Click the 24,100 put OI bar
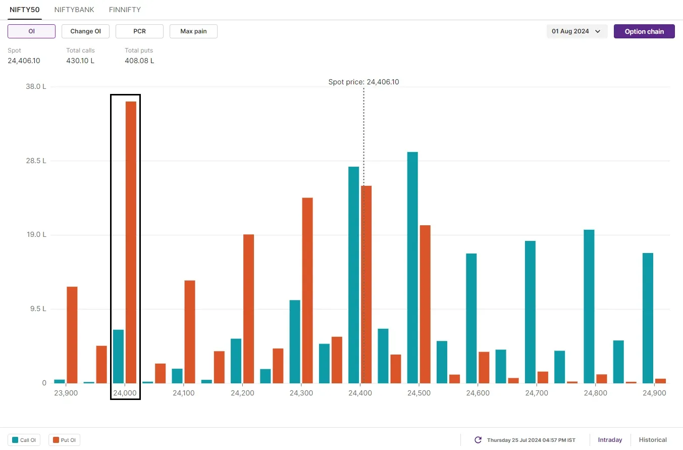The height and width of the screenshot is (450, 683). [x=190, y=332]
